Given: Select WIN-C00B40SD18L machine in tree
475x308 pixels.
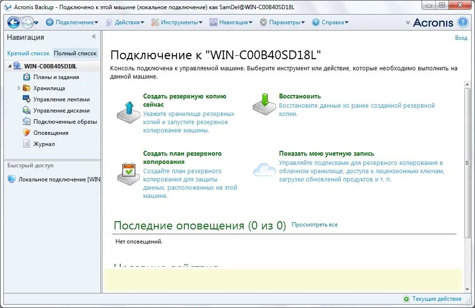Looking at the screenshot, I should tap(50, 66).
